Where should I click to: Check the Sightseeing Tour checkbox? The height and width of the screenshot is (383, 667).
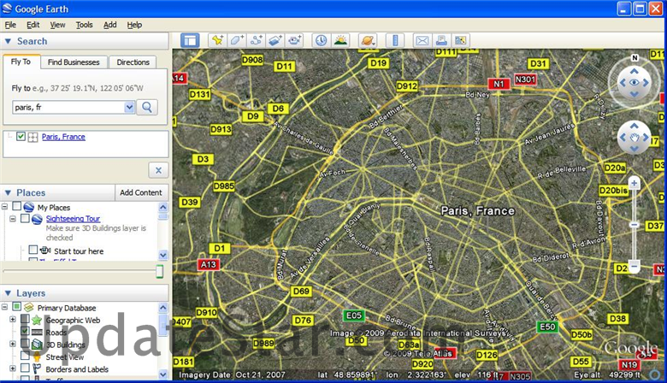(x=25, y=218)
